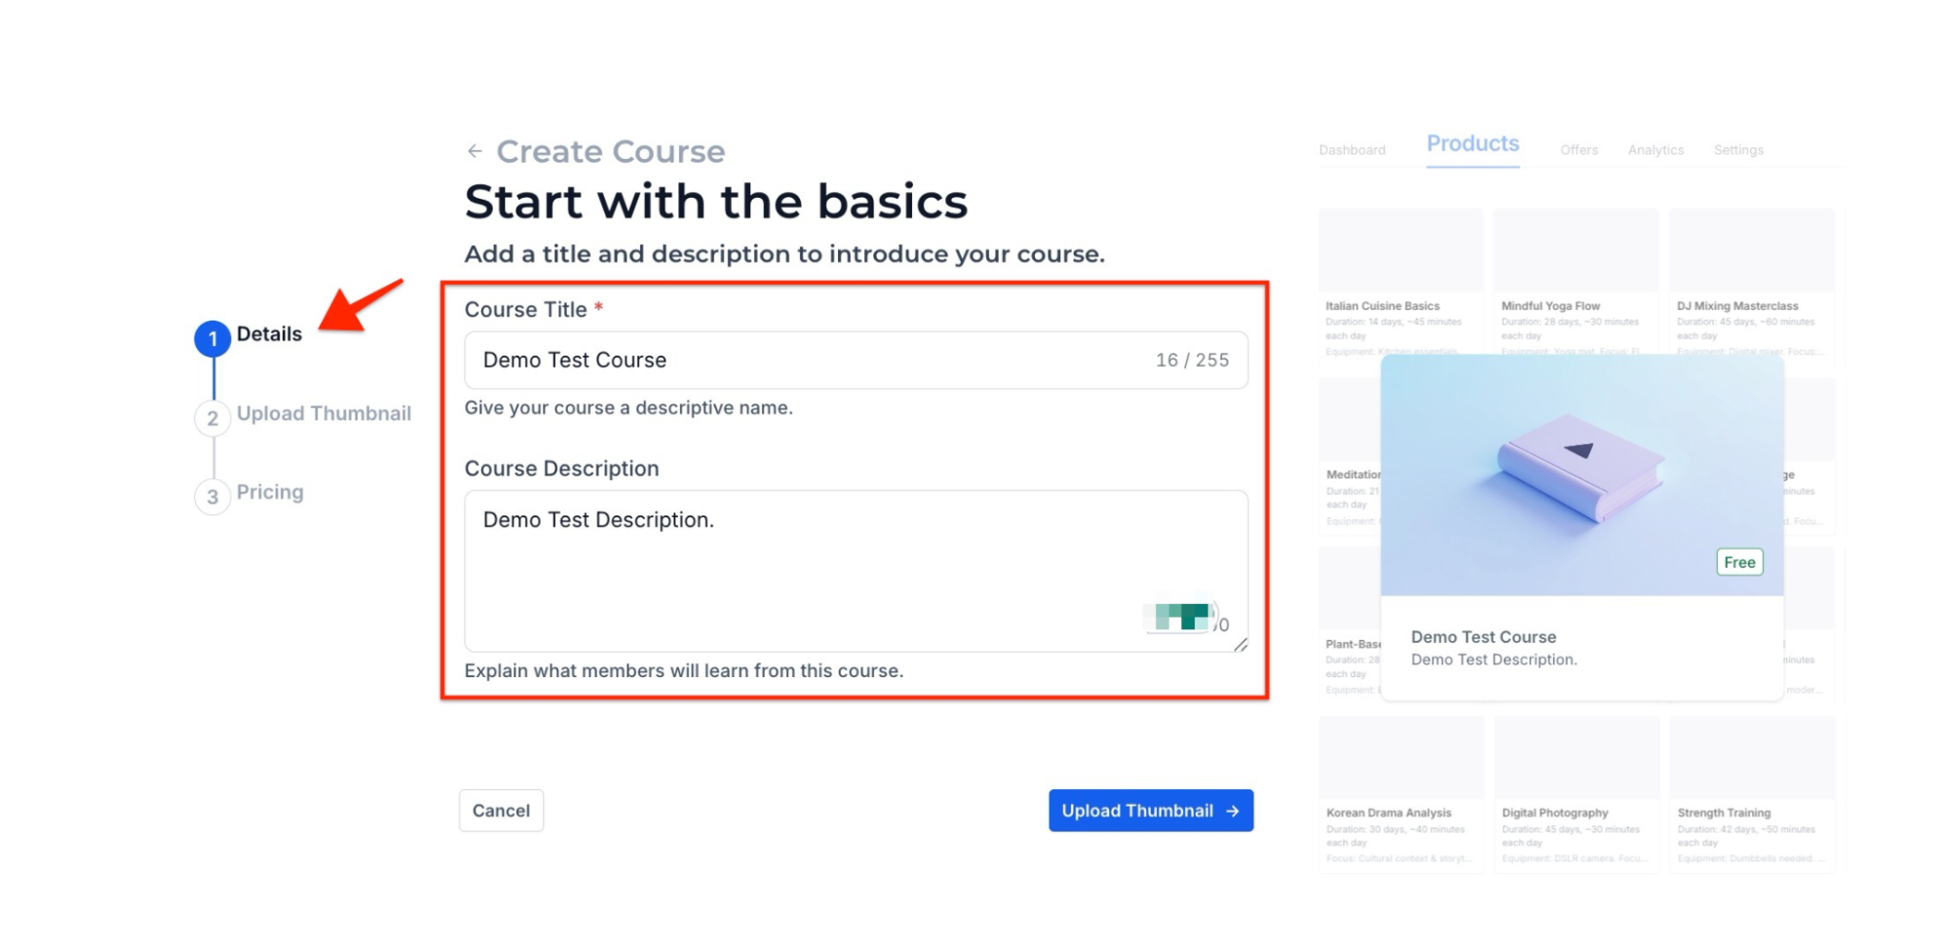Open the Settings tab
1948x949 pixels.
click(1738, 150)
